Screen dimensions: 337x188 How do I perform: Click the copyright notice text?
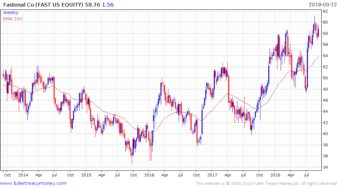click(x=266, y=184)
